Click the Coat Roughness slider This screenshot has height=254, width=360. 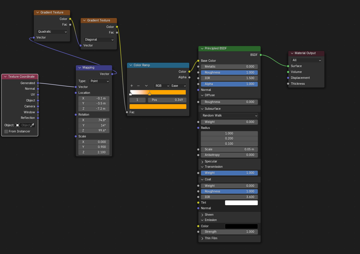229,191
